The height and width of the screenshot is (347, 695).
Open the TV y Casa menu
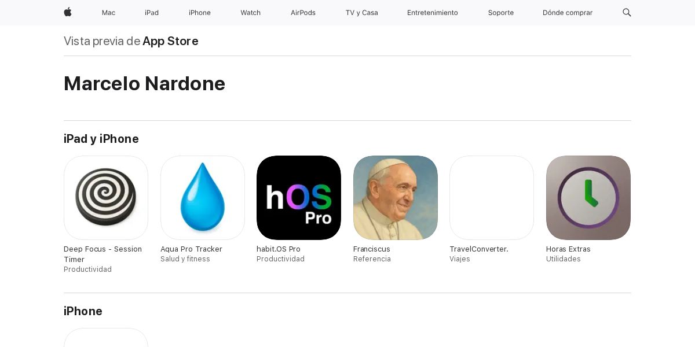[362, 13]
